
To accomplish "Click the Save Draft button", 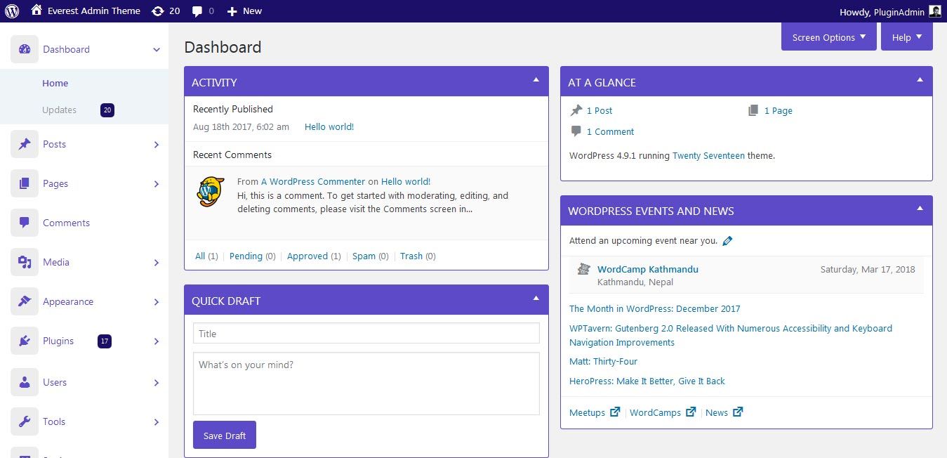I will 225,435.
